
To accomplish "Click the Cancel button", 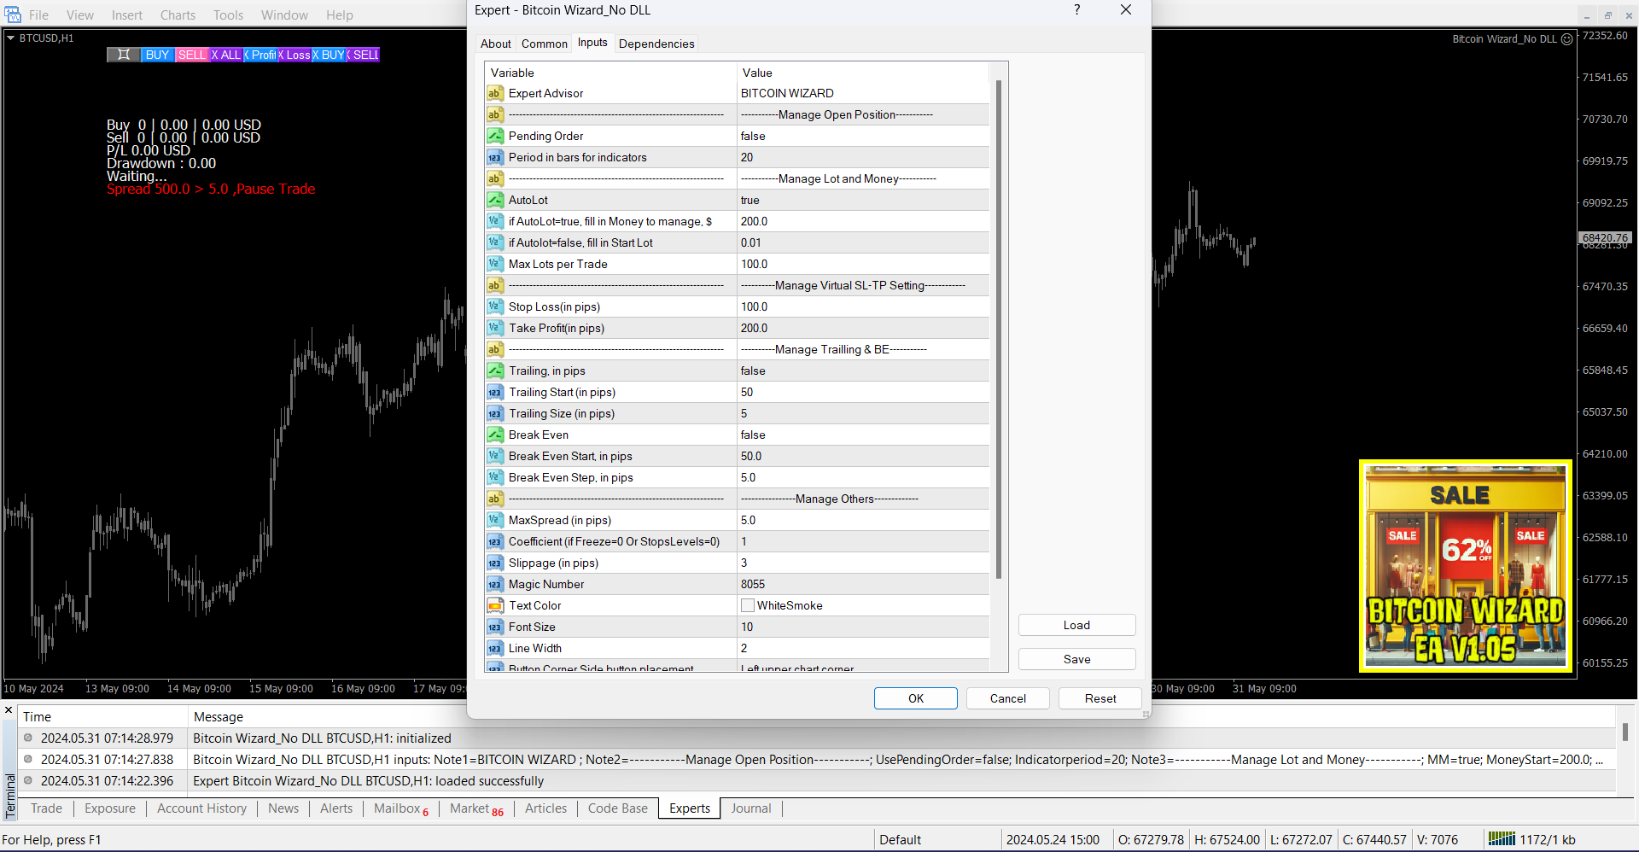I will (1008, 698).
